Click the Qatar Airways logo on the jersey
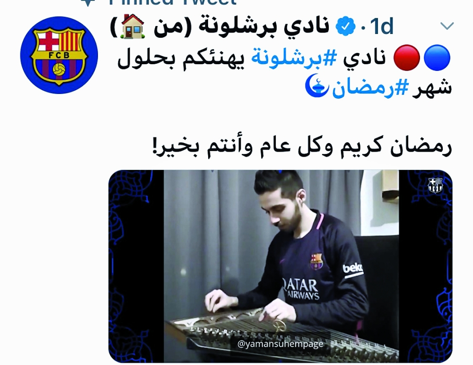473x365 pixels. tap(300, 289)
